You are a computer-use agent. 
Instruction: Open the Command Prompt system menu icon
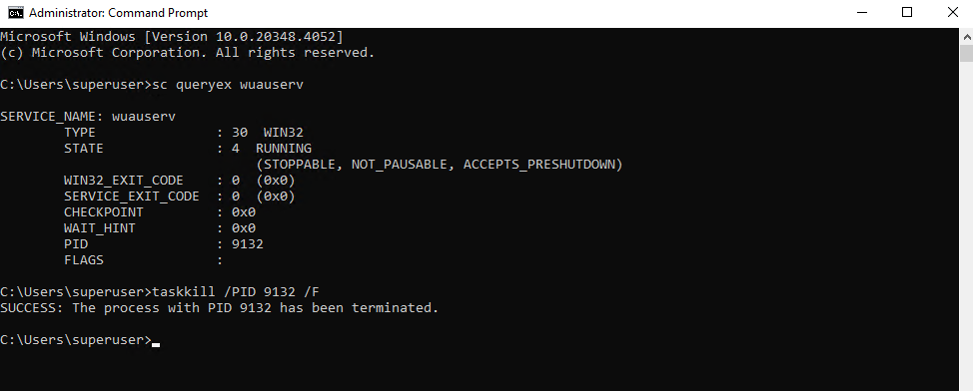16,12
